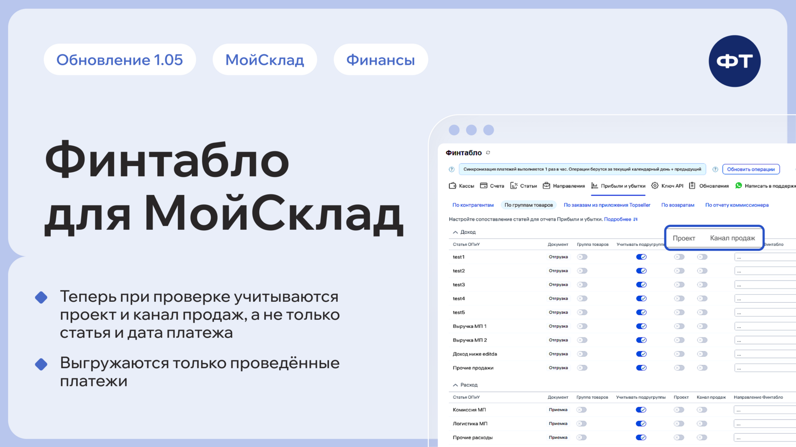Open Направление Финтабло field in test4 row
The height and width of the screenshot is (447, 796).
(x=765, y=298)
